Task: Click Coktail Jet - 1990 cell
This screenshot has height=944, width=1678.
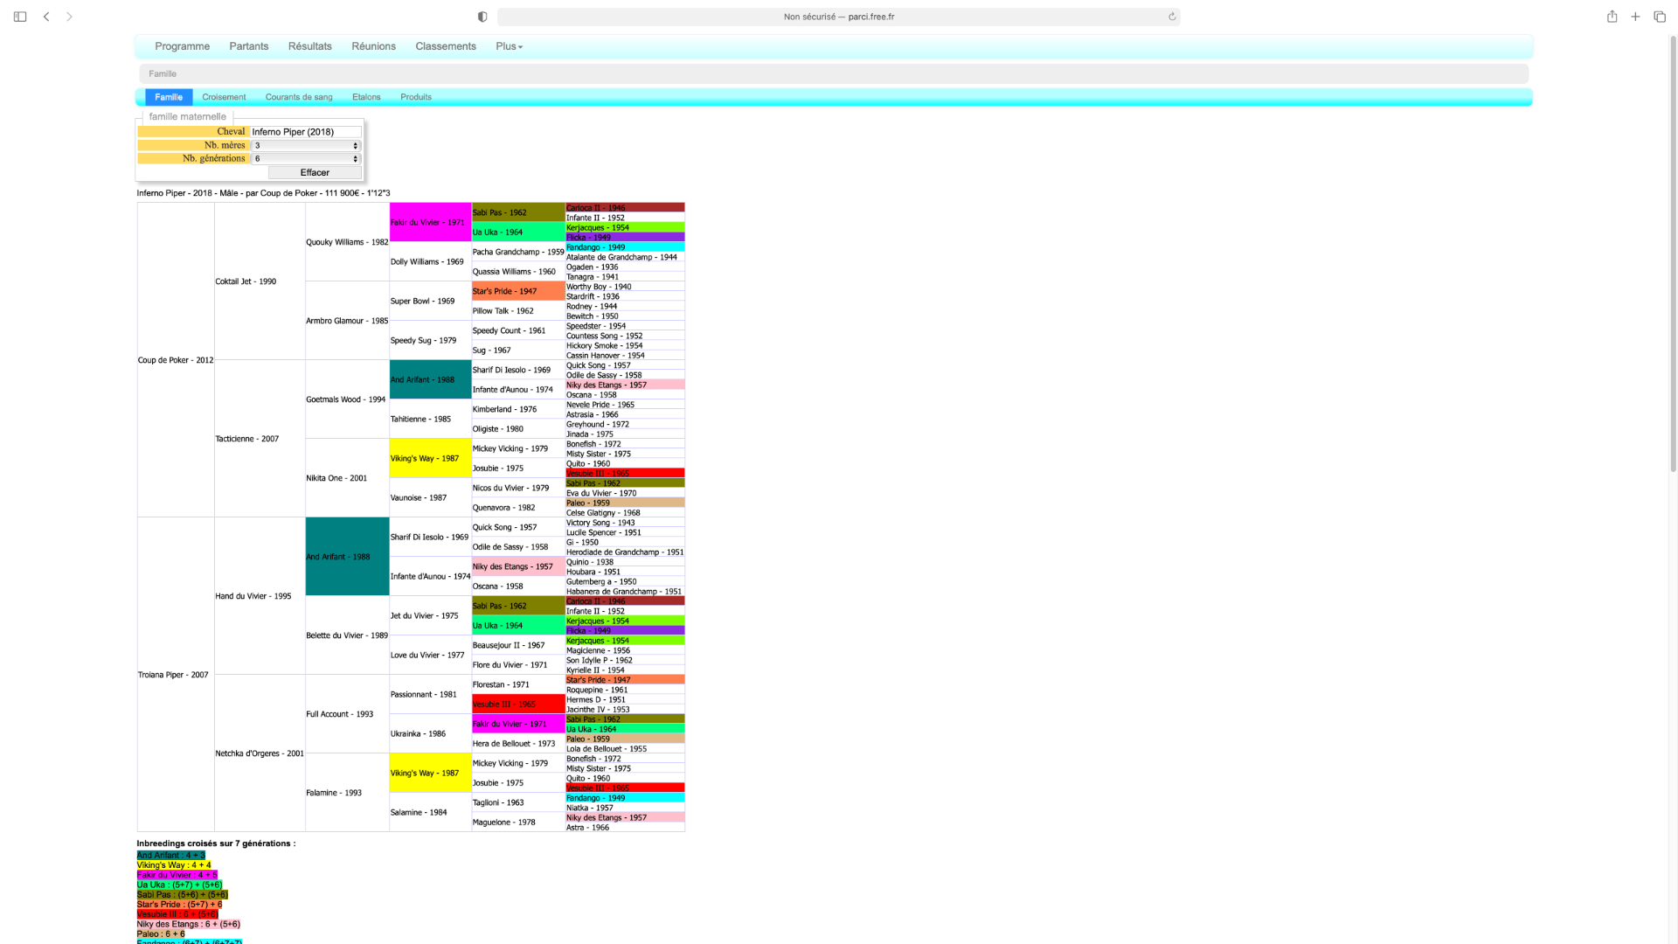Action: [x=260, y=281]
